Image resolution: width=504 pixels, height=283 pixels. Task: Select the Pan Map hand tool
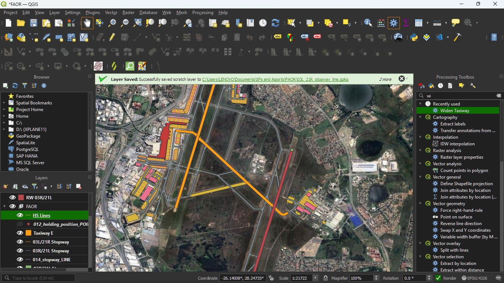coord(87,23)
